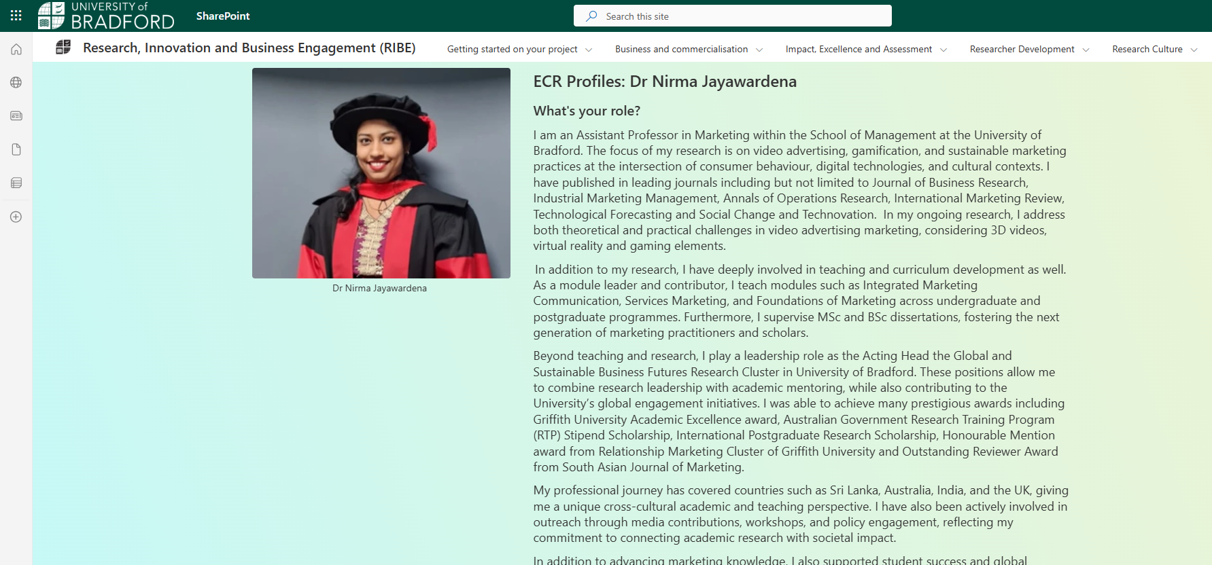Screen dimensions: 1212x565
Task: Expand Business and commercialisation chevron
Action: [759, 50]
